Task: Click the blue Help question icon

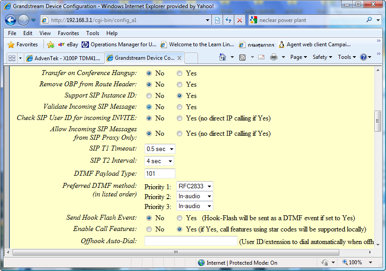Action: [x=364, y=57]
